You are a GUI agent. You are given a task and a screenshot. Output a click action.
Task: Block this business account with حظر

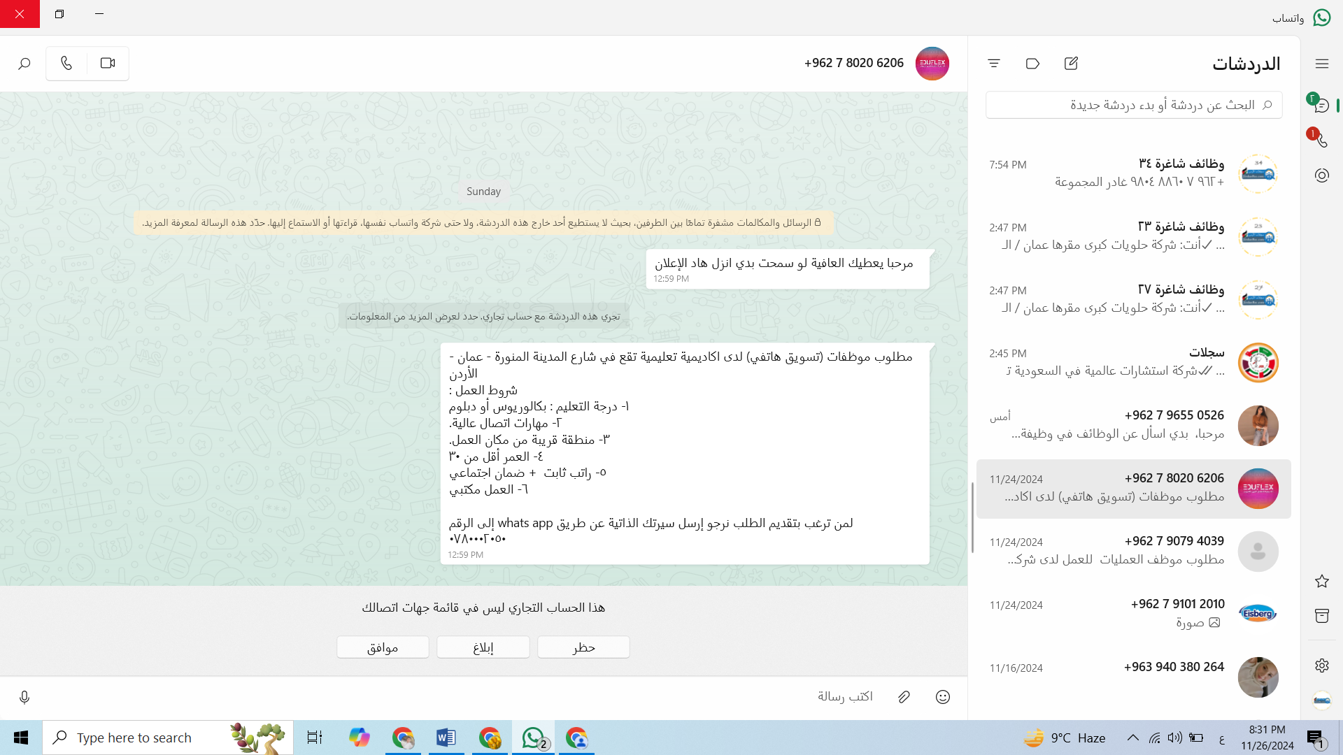click(583, 647)
